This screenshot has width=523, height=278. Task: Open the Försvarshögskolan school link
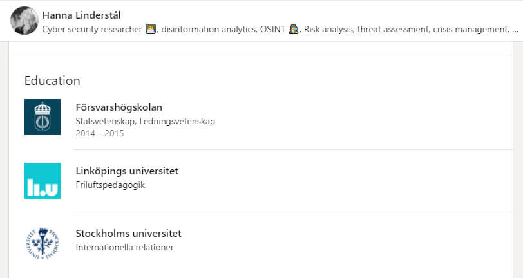tap(119, 107)
